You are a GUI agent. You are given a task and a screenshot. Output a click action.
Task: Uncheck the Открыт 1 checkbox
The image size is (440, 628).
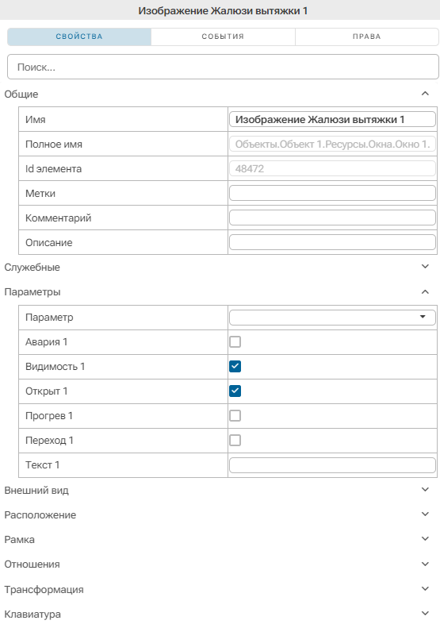pos(235,391)
